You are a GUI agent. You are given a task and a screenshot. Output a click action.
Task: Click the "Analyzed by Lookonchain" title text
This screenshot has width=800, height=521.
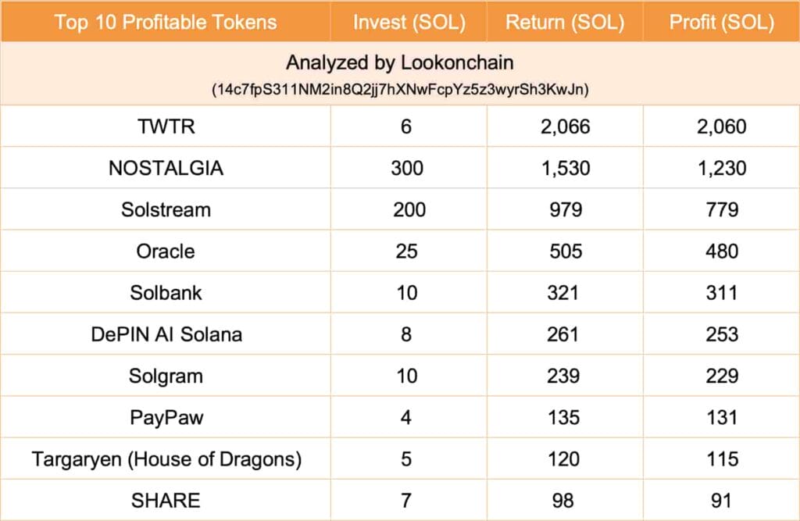[x=400, y=62]
